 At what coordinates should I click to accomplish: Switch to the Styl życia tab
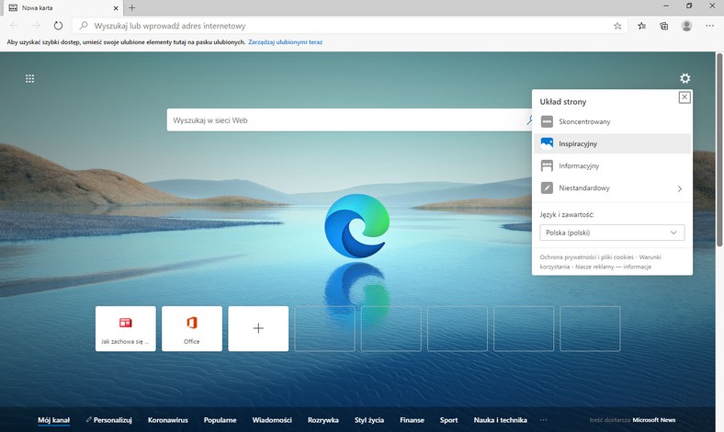click(369, 420)
